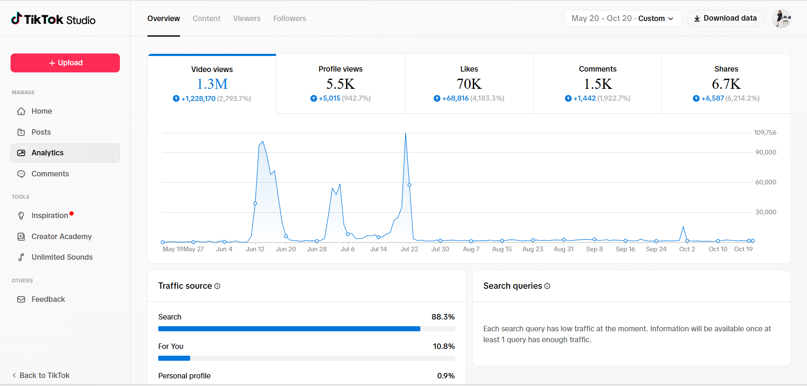Click the Download data button
The width and height of the screenshot is (807, 386).
coord(725,19)
